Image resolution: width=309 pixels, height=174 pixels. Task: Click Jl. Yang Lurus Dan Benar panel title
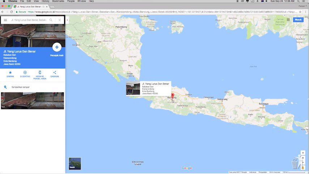(20, 51)
